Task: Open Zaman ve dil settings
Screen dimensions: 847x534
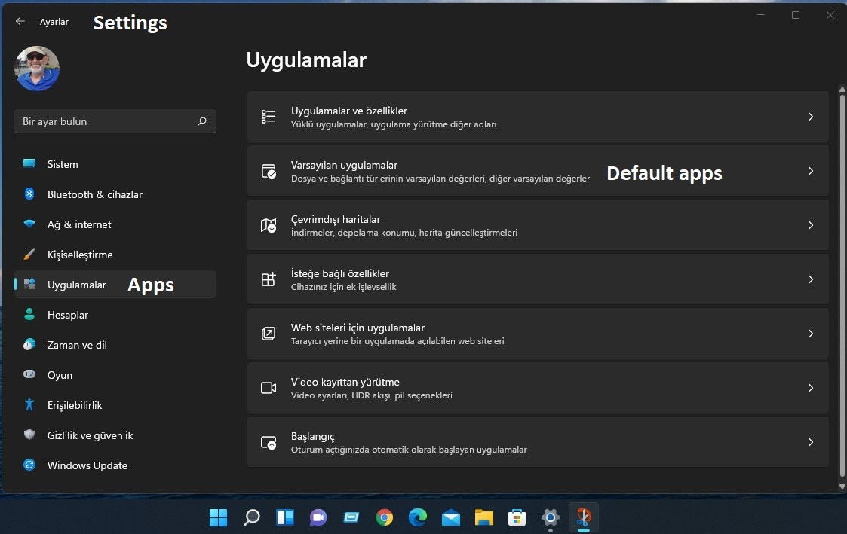Action: pos(115,345)
